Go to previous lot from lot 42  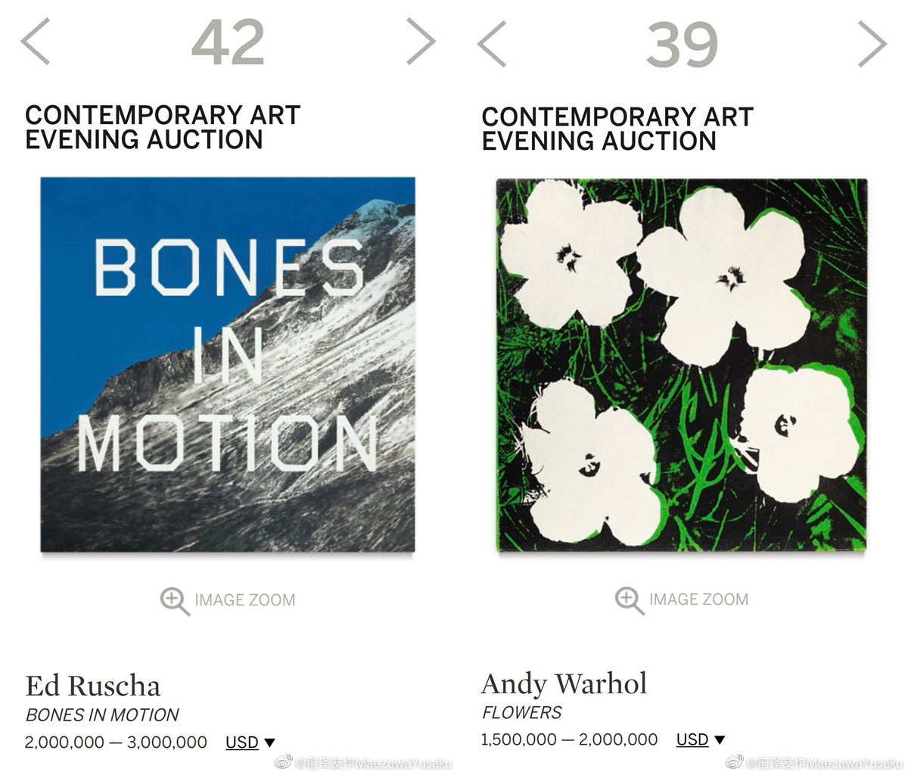(35, 41)
